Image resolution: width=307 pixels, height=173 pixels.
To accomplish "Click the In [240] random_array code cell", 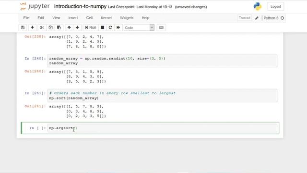I will pyautogui.click(x=162, y=61).
